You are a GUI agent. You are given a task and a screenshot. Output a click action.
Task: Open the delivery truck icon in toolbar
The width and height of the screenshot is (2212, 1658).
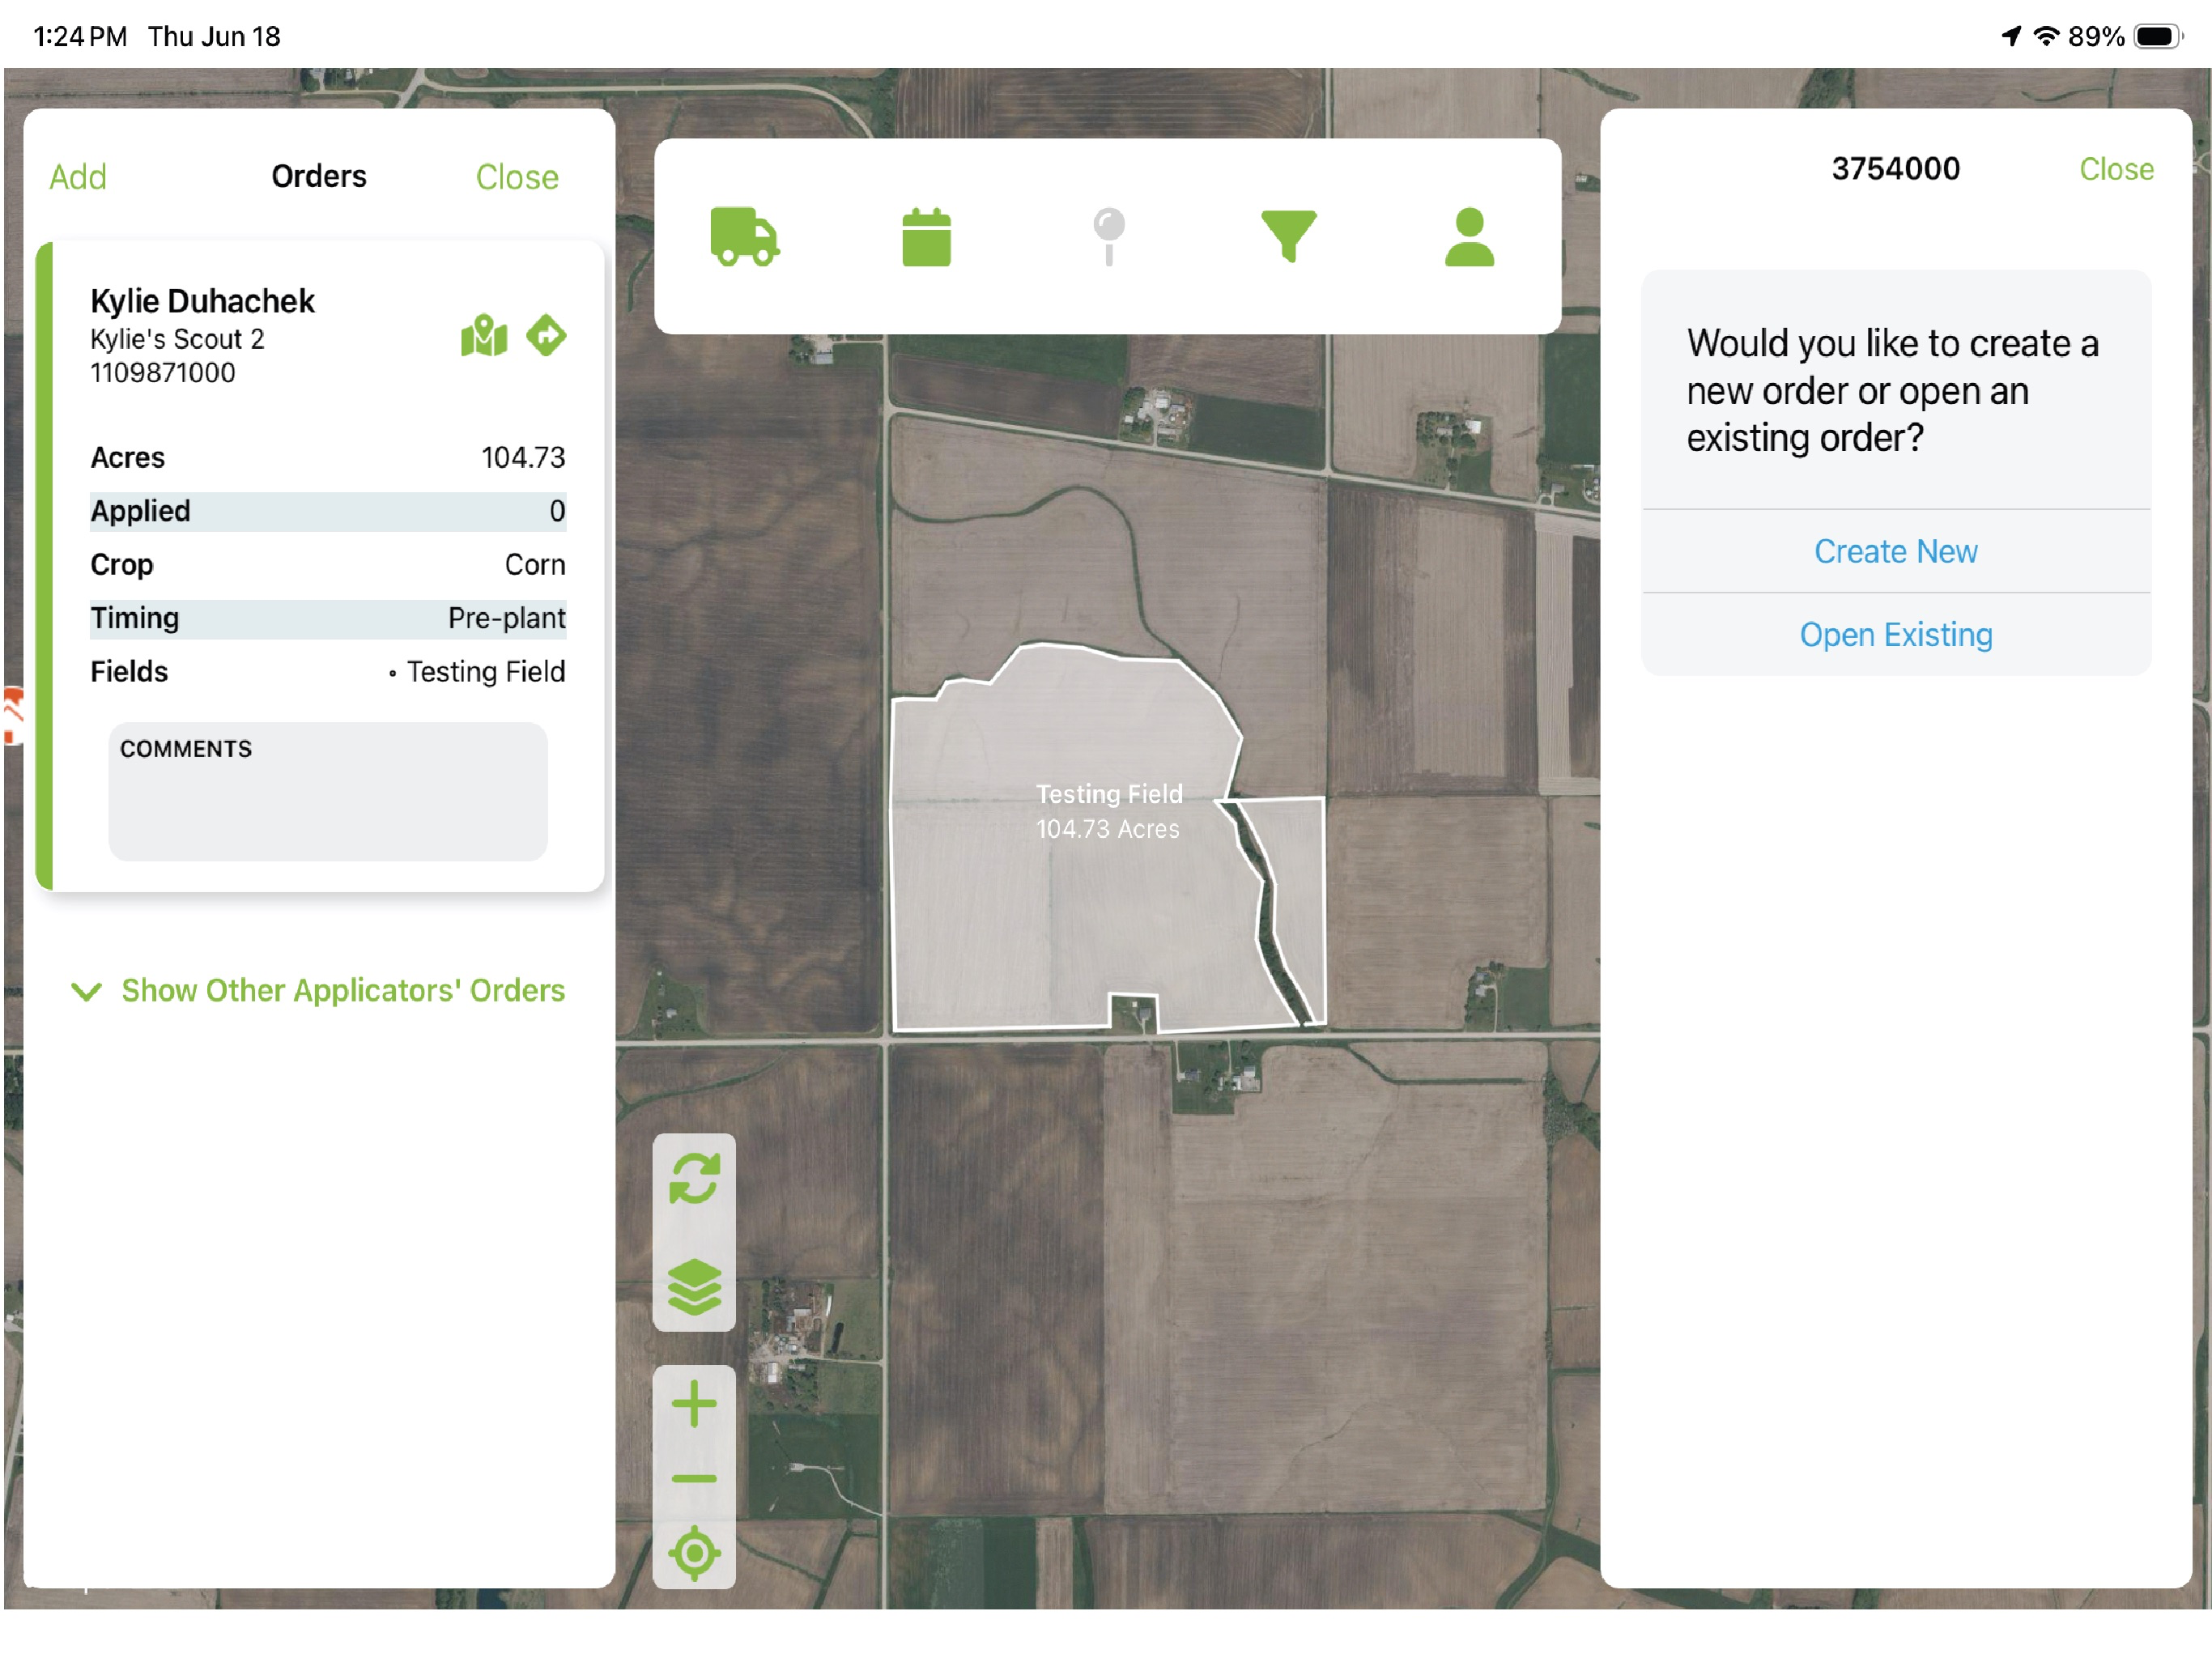tap(744, 237)
